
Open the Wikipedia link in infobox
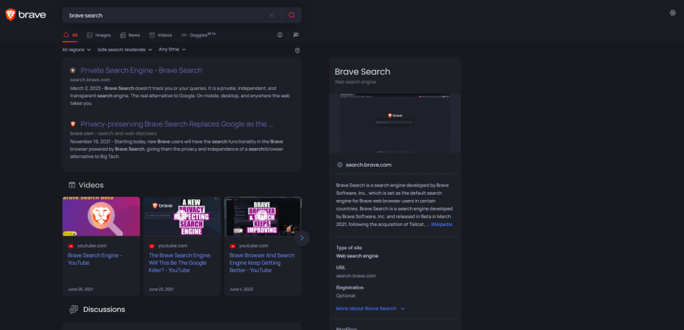[x=442, y=225]
